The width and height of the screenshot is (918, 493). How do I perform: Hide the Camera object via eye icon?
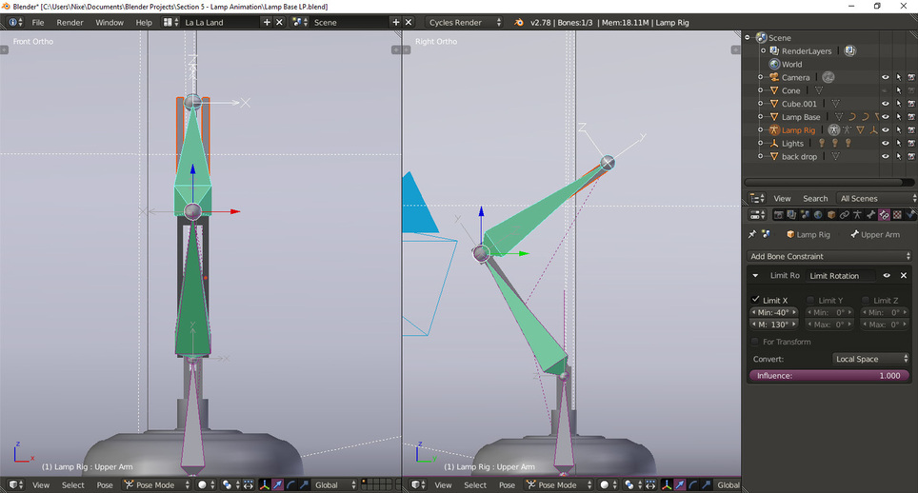click(886, 77)
